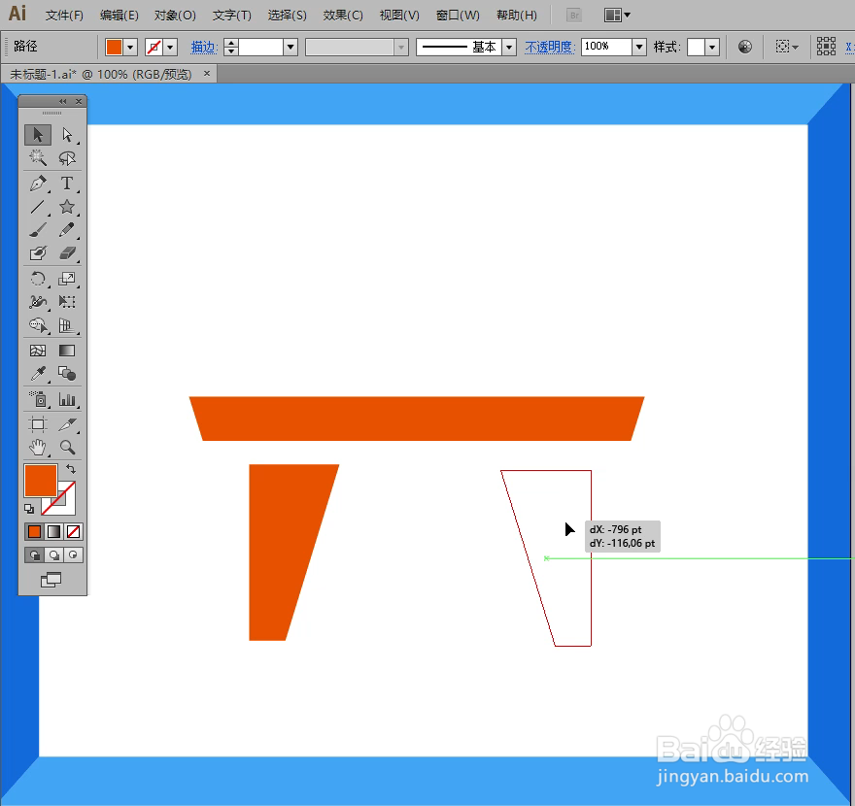Screen dimensions: 855x806
Task: Open the 编辑(E) menu
Action: pyautogui.click(x=119, y=16)
